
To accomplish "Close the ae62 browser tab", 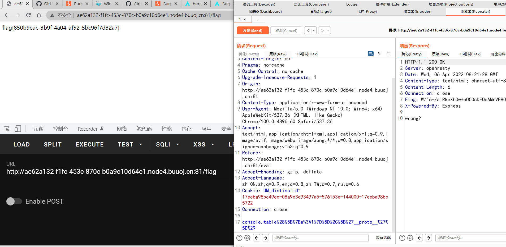I will tap(27, 4).
